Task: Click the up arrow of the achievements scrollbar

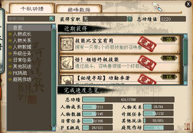Action: 185,36
